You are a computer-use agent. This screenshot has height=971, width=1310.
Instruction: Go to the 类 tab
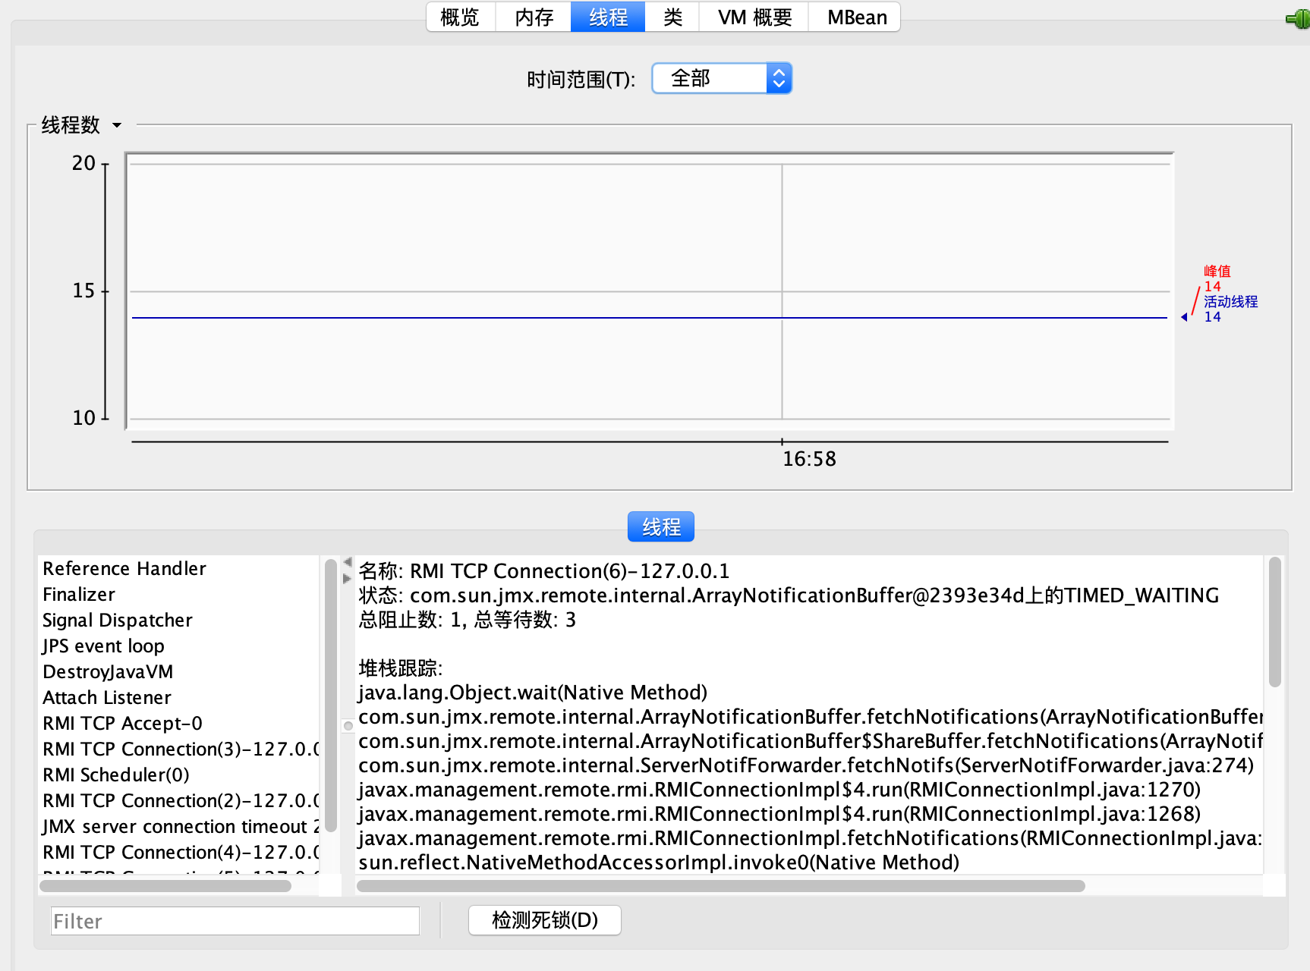point(672,17)
